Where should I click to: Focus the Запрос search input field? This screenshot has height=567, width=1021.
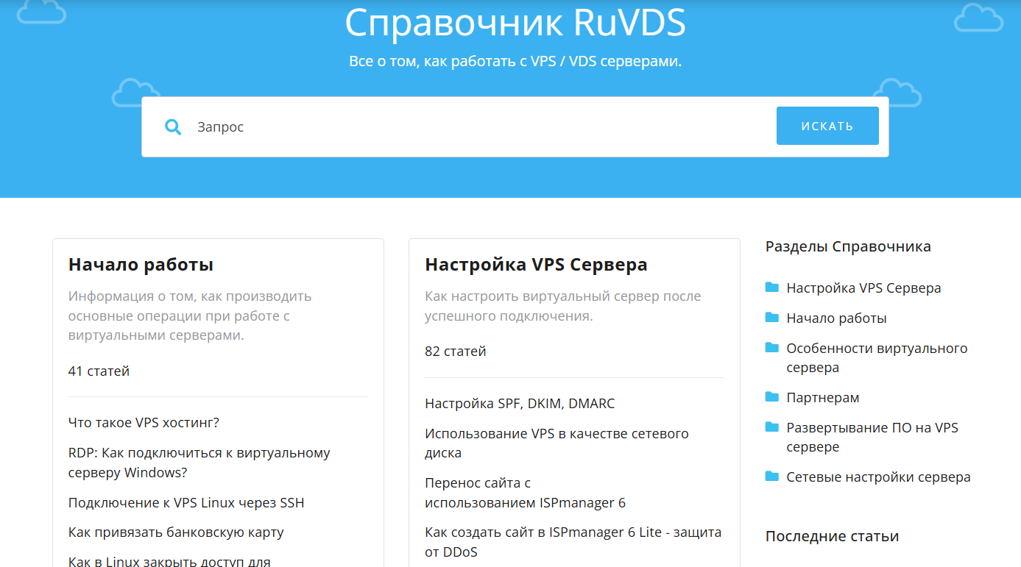(478, 127)
